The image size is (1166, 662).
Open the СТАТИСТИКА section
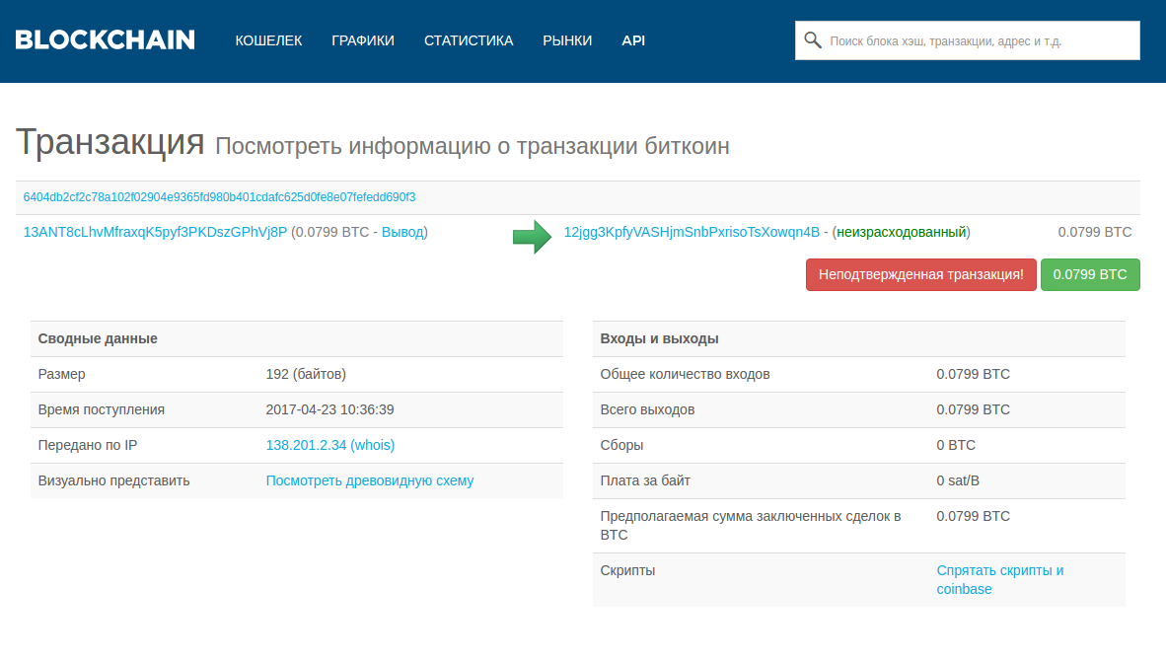(469, 40)
